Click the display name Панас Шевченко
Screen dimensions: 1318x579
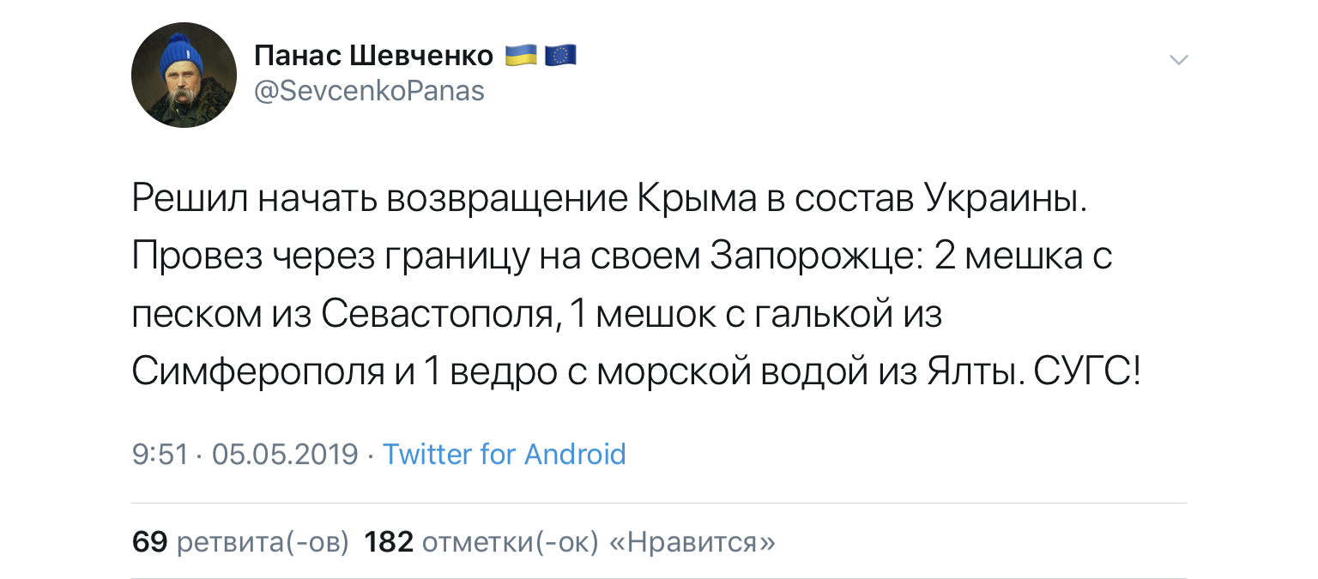pyautogui.click(x=374, y=57)
